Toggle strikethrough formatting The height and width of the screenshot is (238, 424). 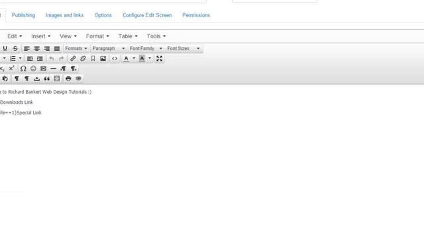click(x=15, y=48)
